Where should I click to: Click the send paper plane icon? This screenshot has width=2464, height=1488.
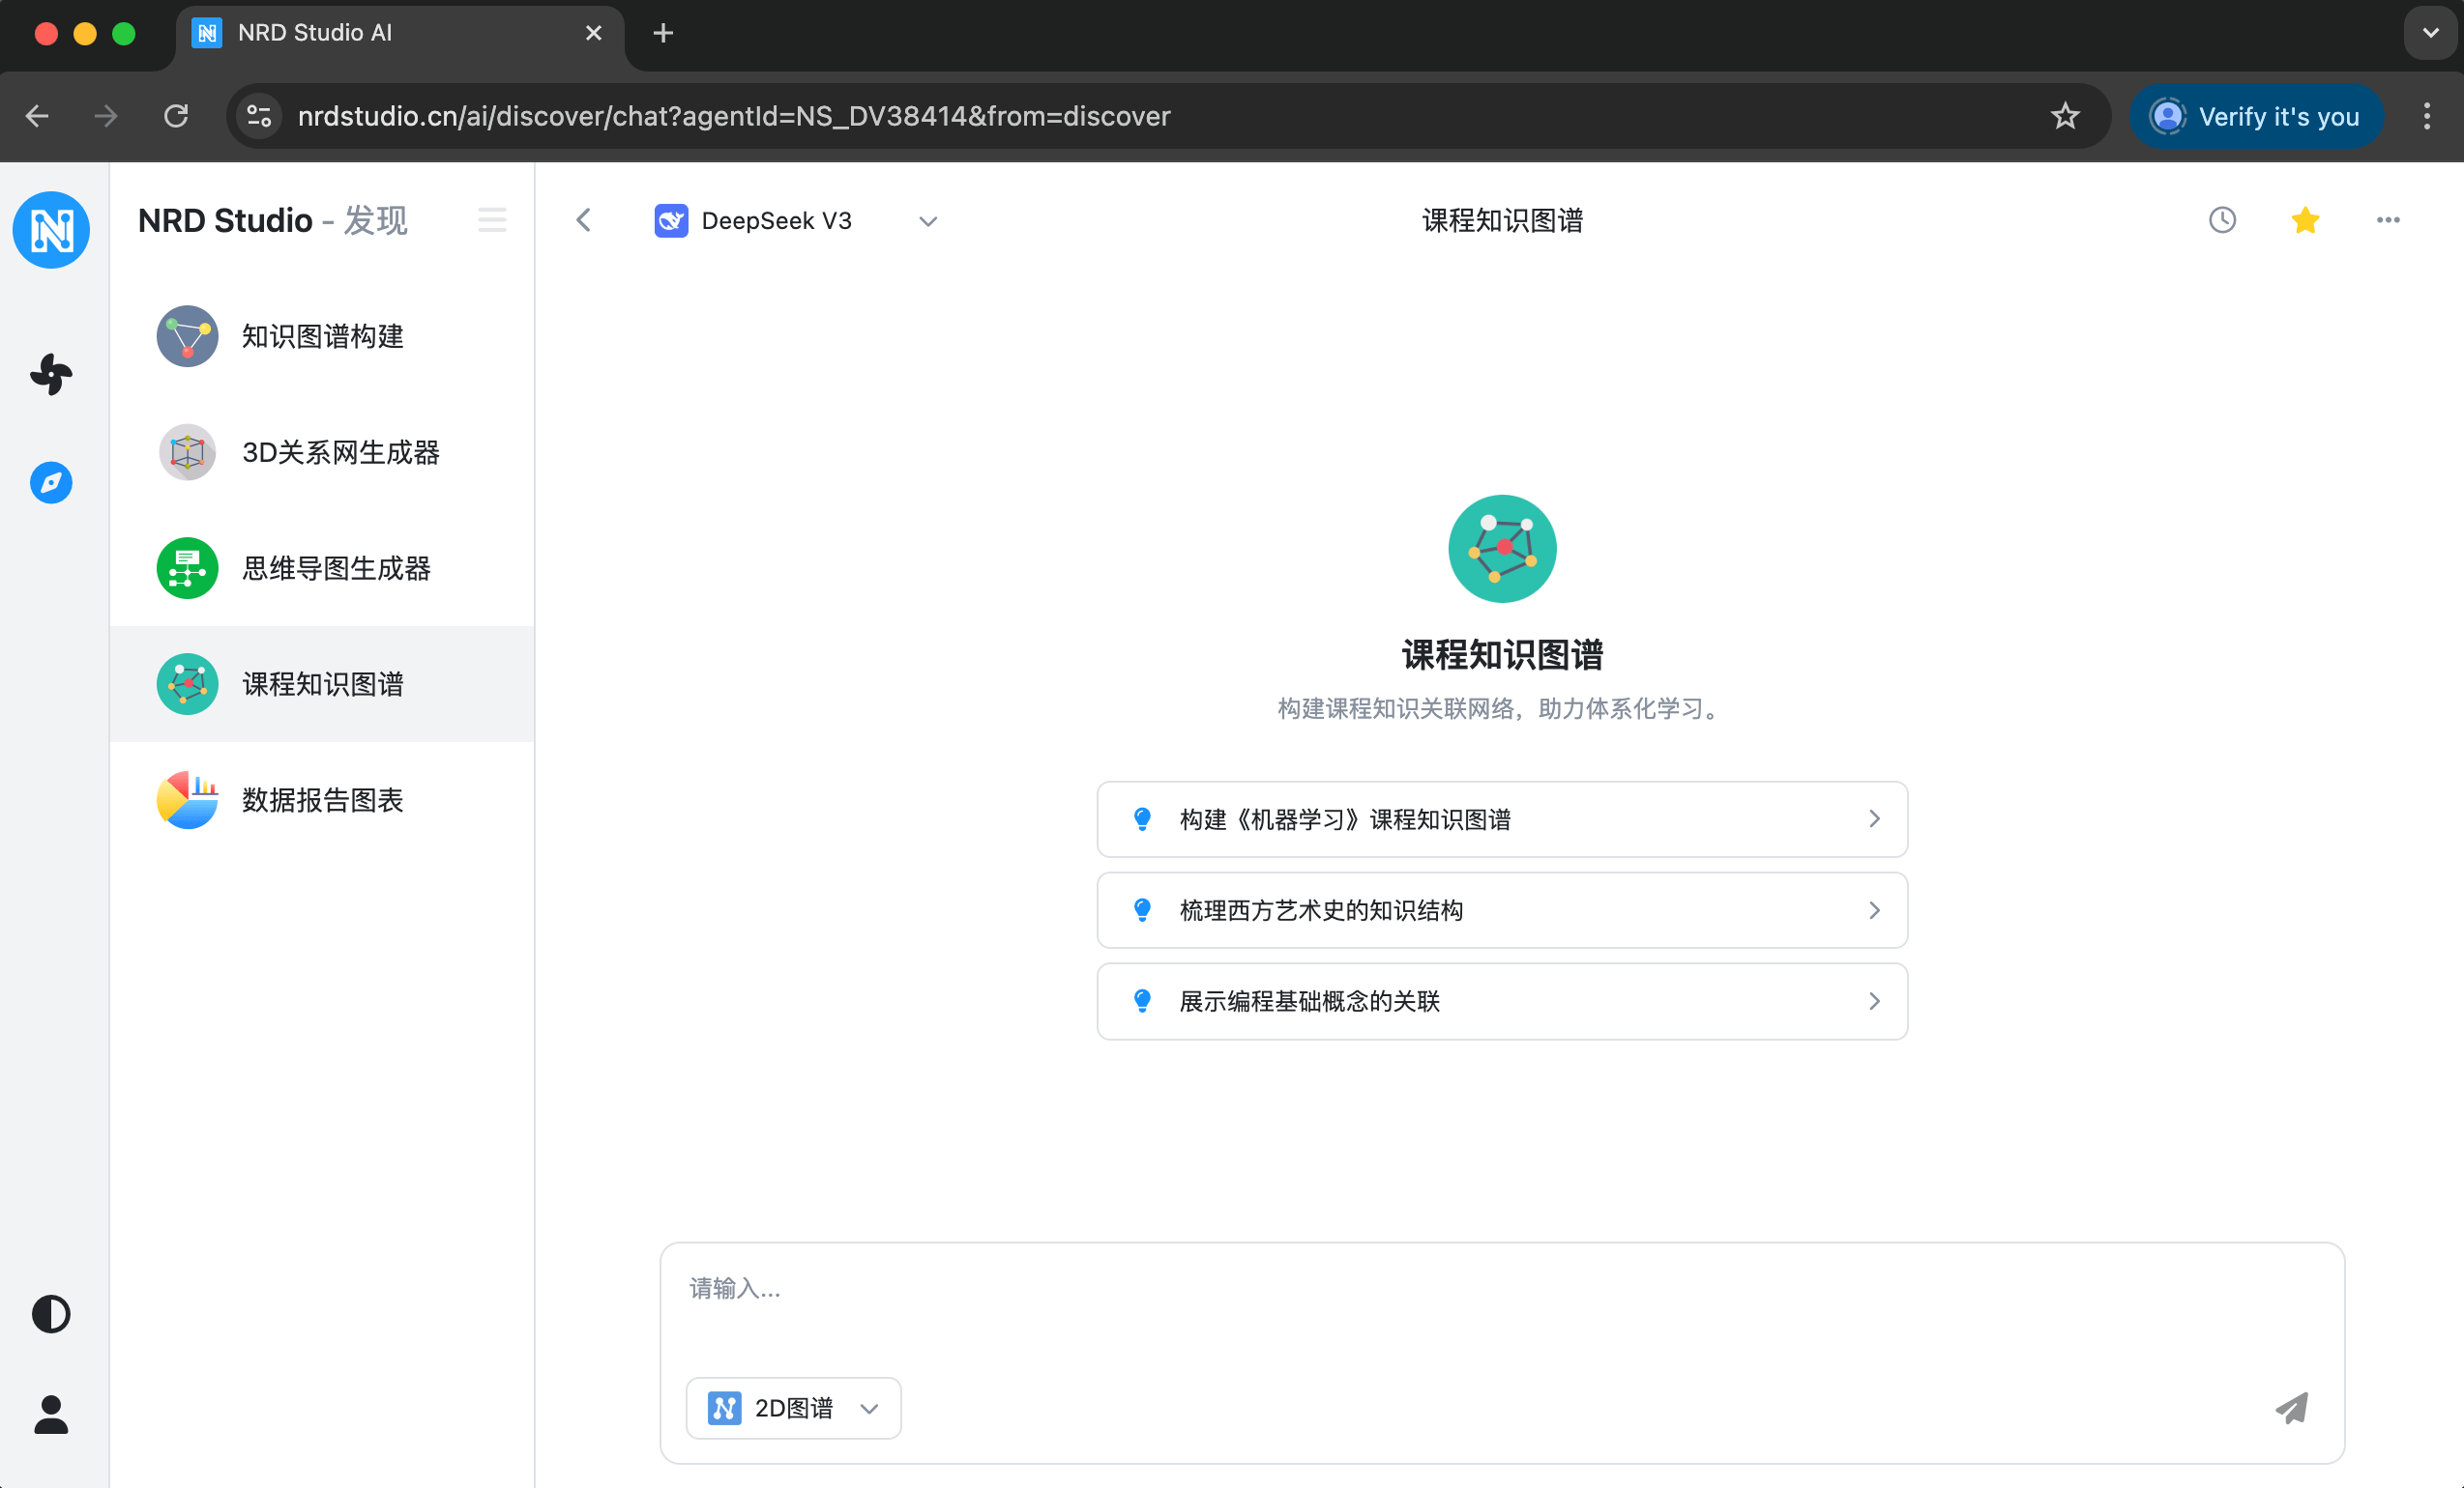click(2291, 1407)
